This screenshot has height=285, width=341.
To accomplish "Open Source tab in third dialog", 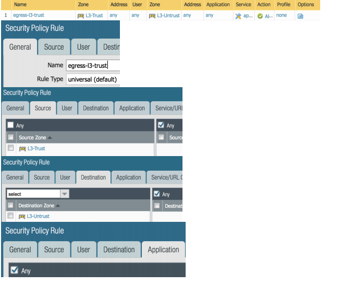I will click(42, 177).
